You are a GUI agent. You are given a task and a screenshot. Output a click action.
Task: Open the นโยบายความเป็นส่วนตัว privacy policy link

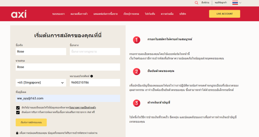point(83,108)
